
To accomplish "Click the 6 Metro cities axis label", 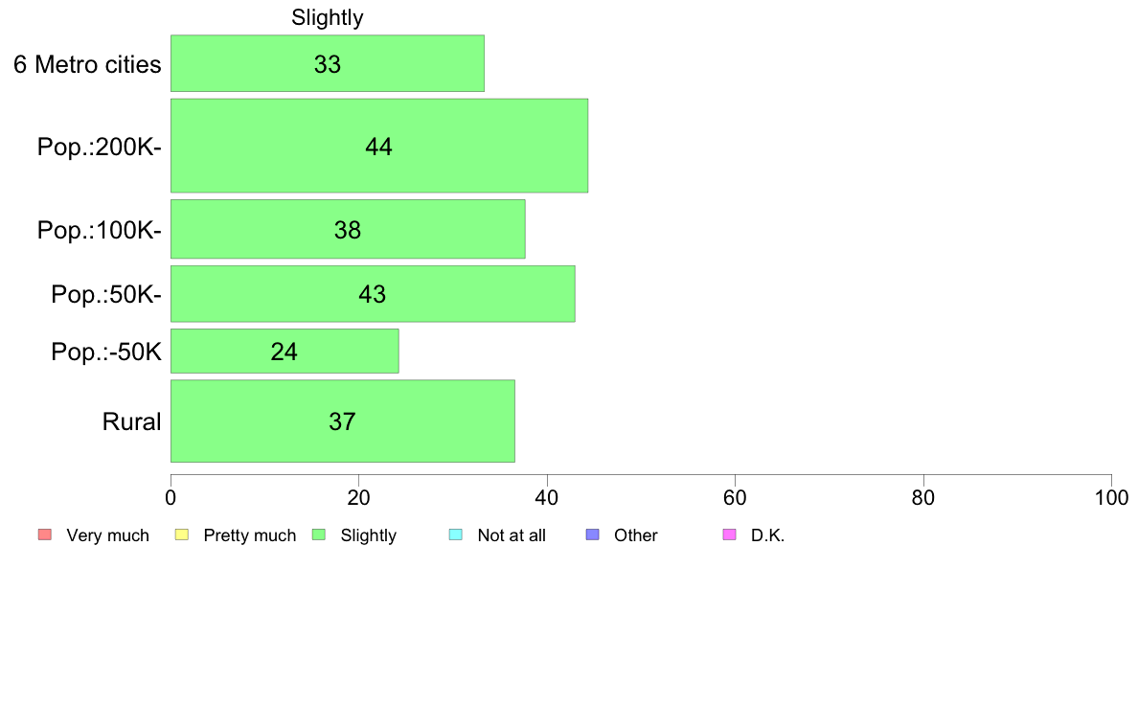I will (87, 64).
